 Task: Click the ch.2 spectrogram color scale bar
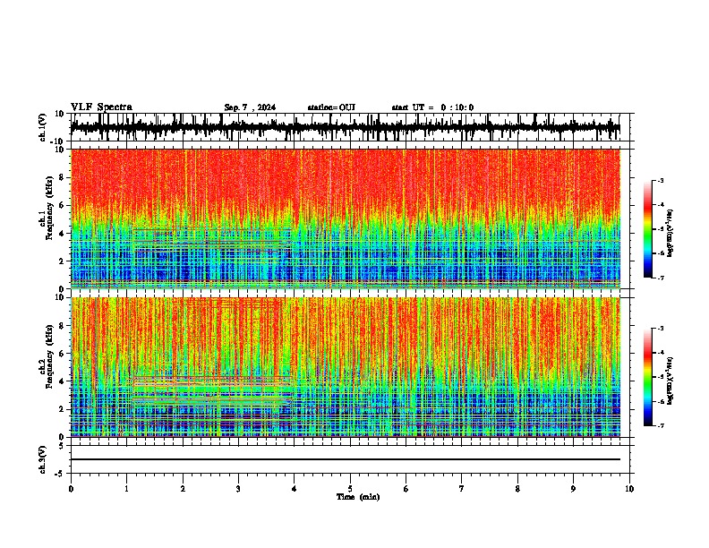647,377
